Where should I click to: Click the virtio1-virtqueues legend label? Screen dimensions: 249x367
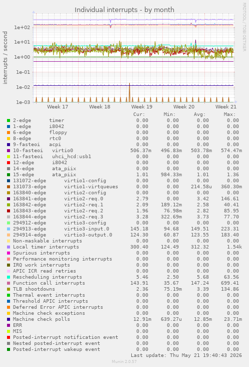click(91, 187)
